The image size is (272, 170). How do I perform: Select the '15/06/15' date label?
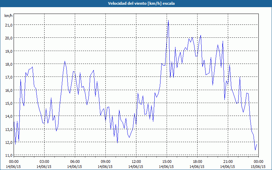259,167
